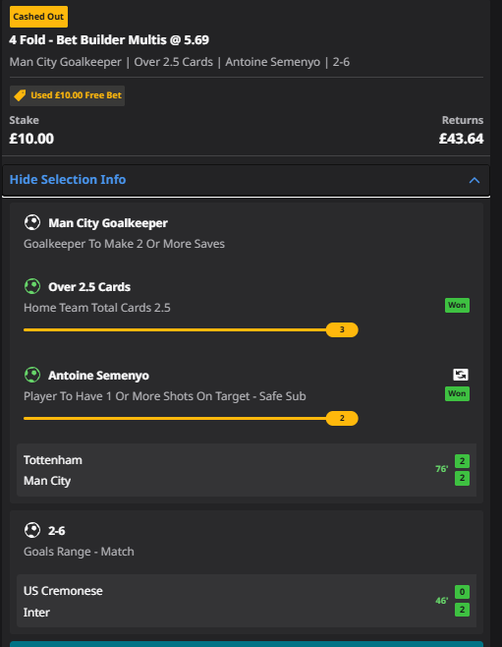Open the Tottenham vs Man City match row
502x647 pixels.
tap(247, 470)
